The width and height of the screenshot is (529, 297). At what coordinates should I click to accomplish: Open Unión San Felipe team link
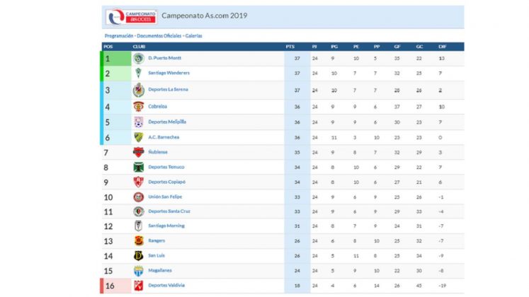click(165, 197)
